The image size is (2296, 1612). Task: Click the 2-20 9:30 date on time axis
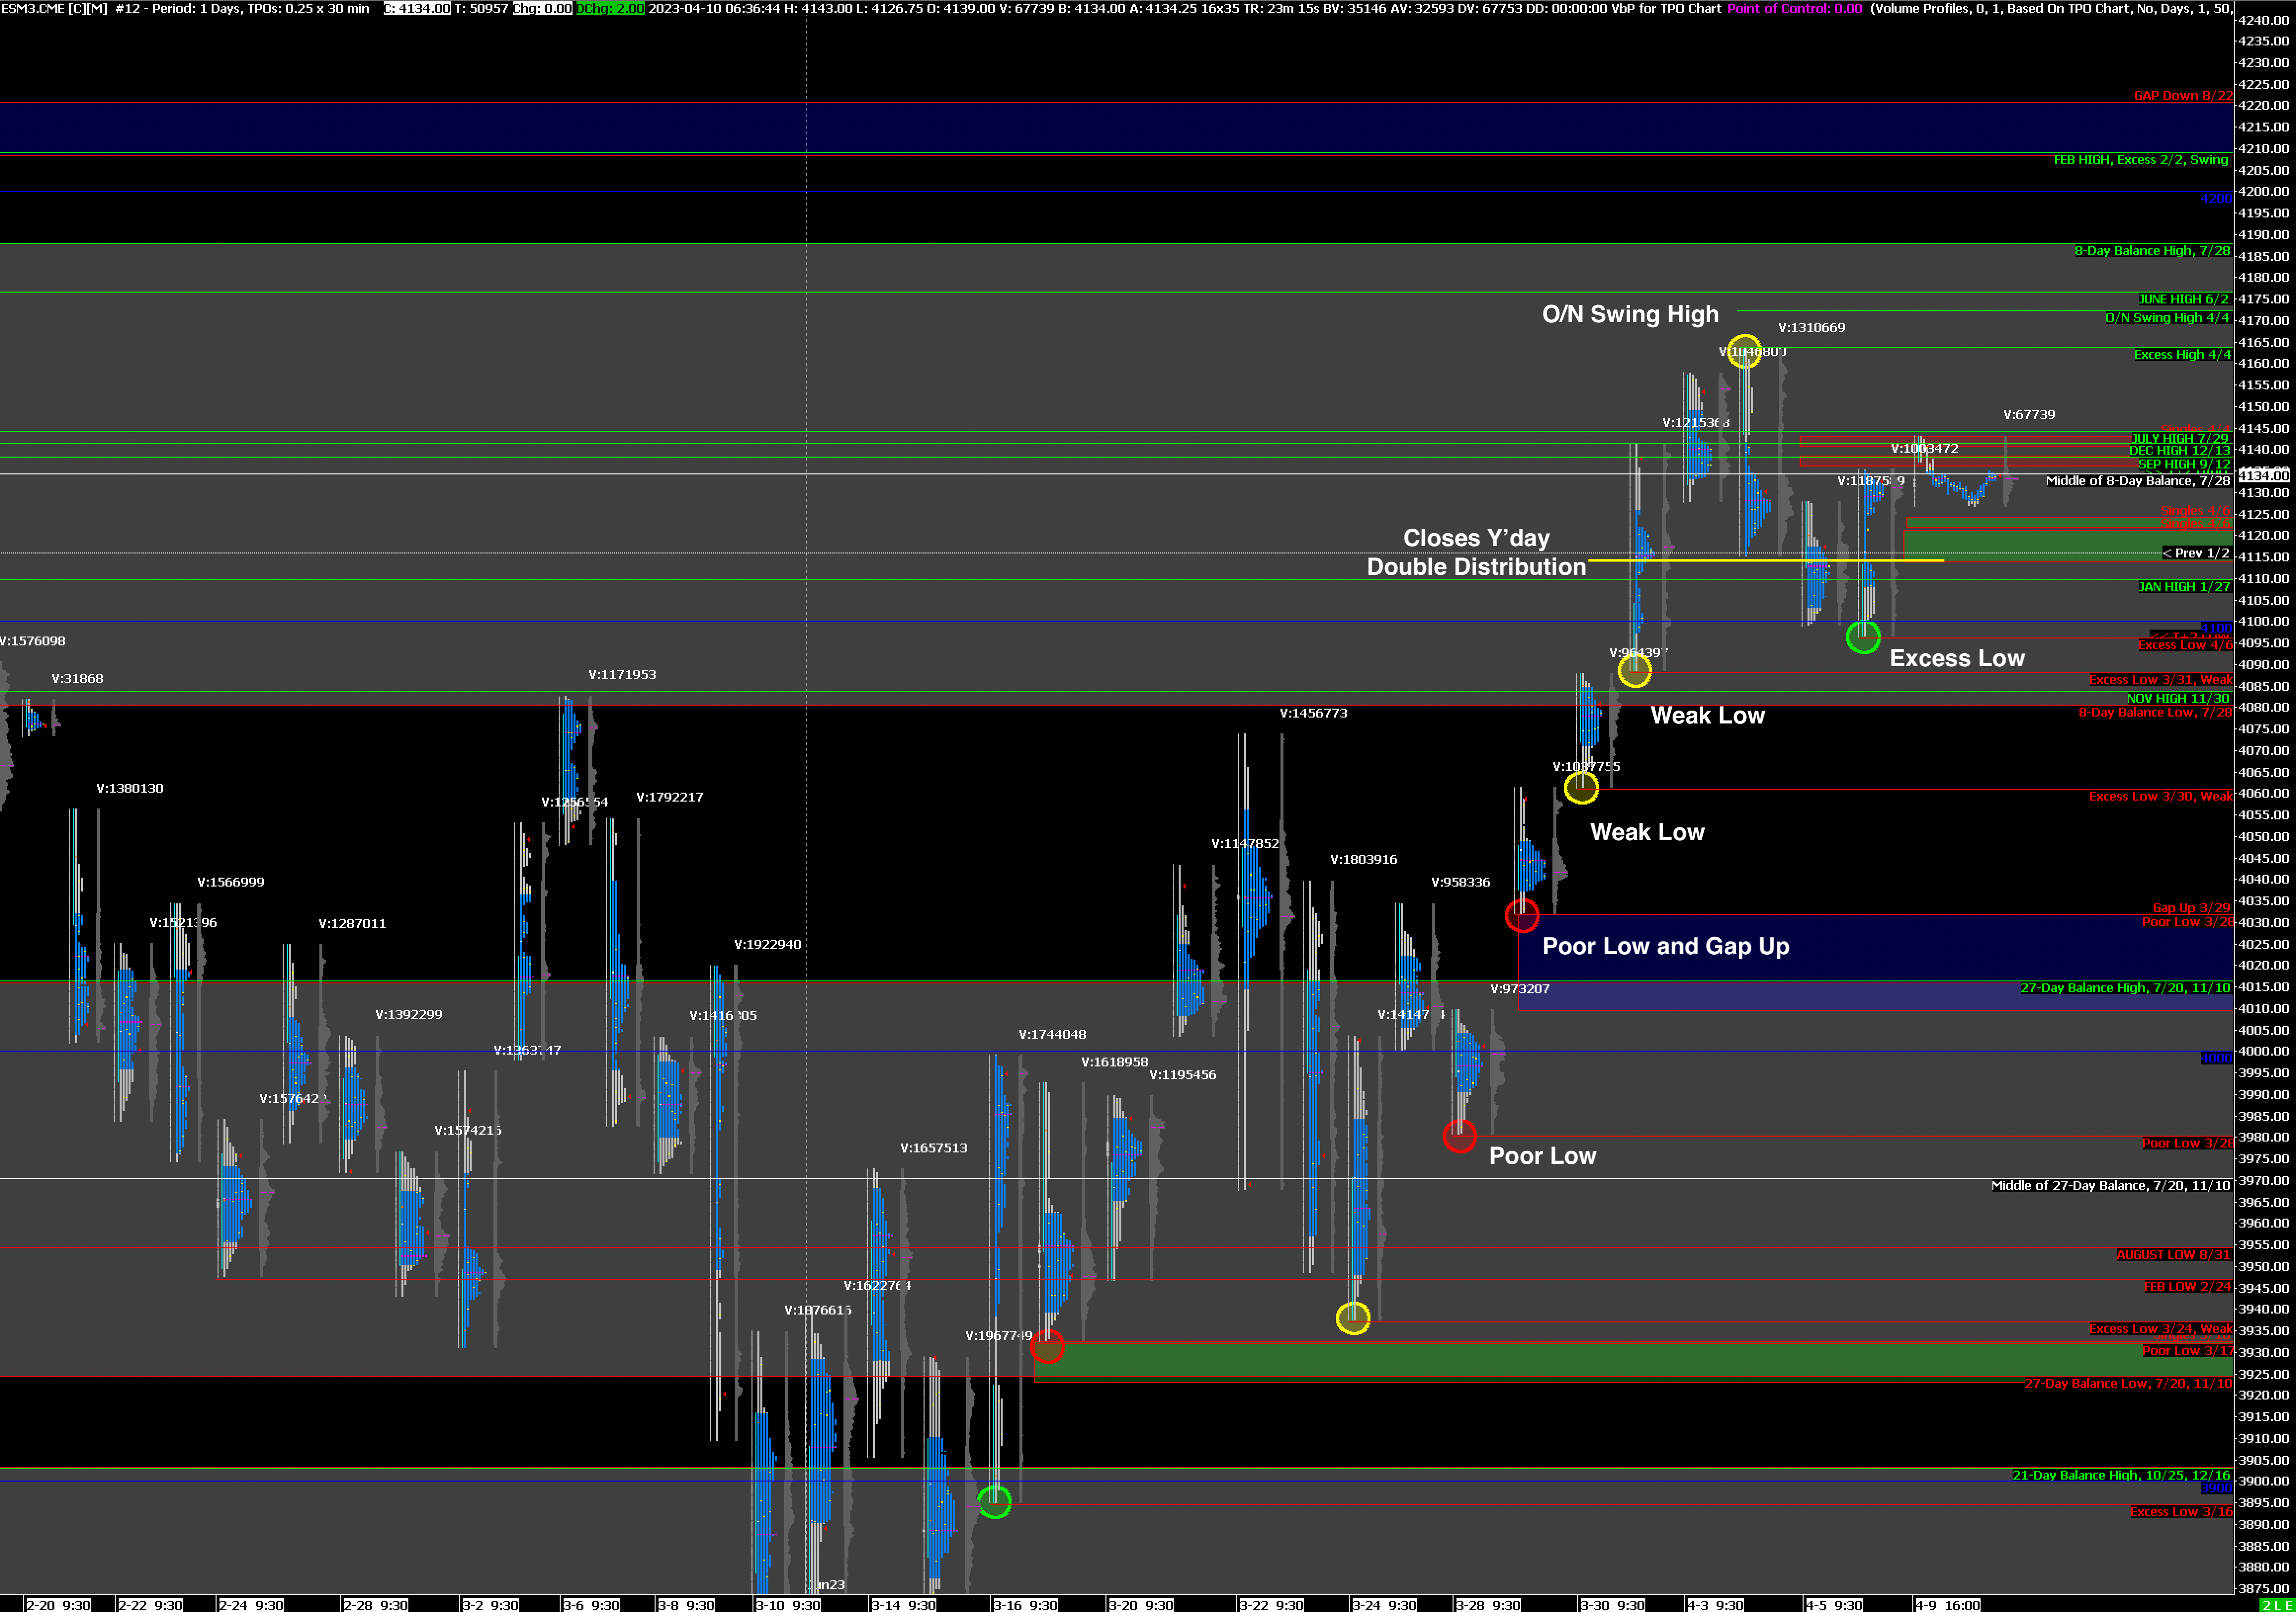(x=58, y=1605)
